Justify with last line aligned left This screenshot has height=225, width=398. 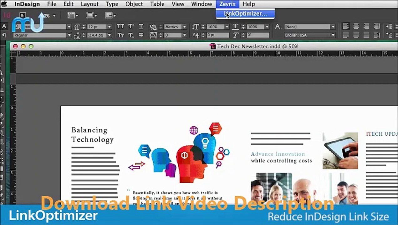[346, 35]
